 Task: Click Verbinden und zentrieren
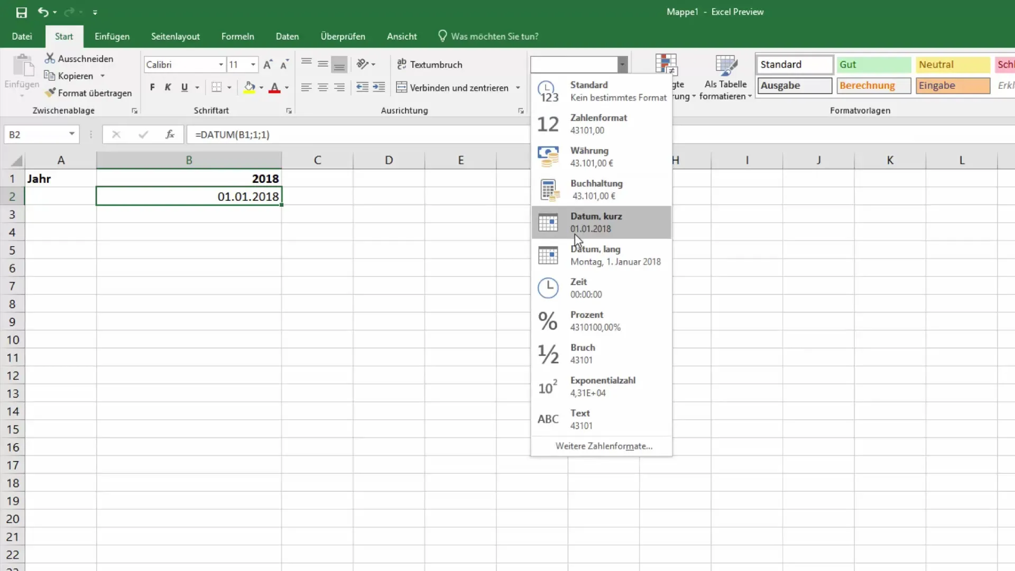pyautogui.click(x=453, y=88)
